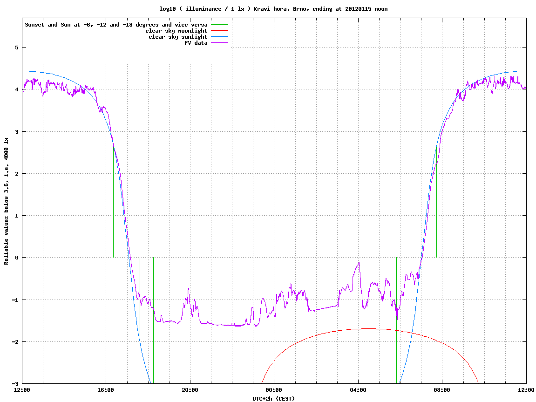
Task: Click the x-axis label 'UTC+2h (CEST)'
Action: (x=273, y=399)
